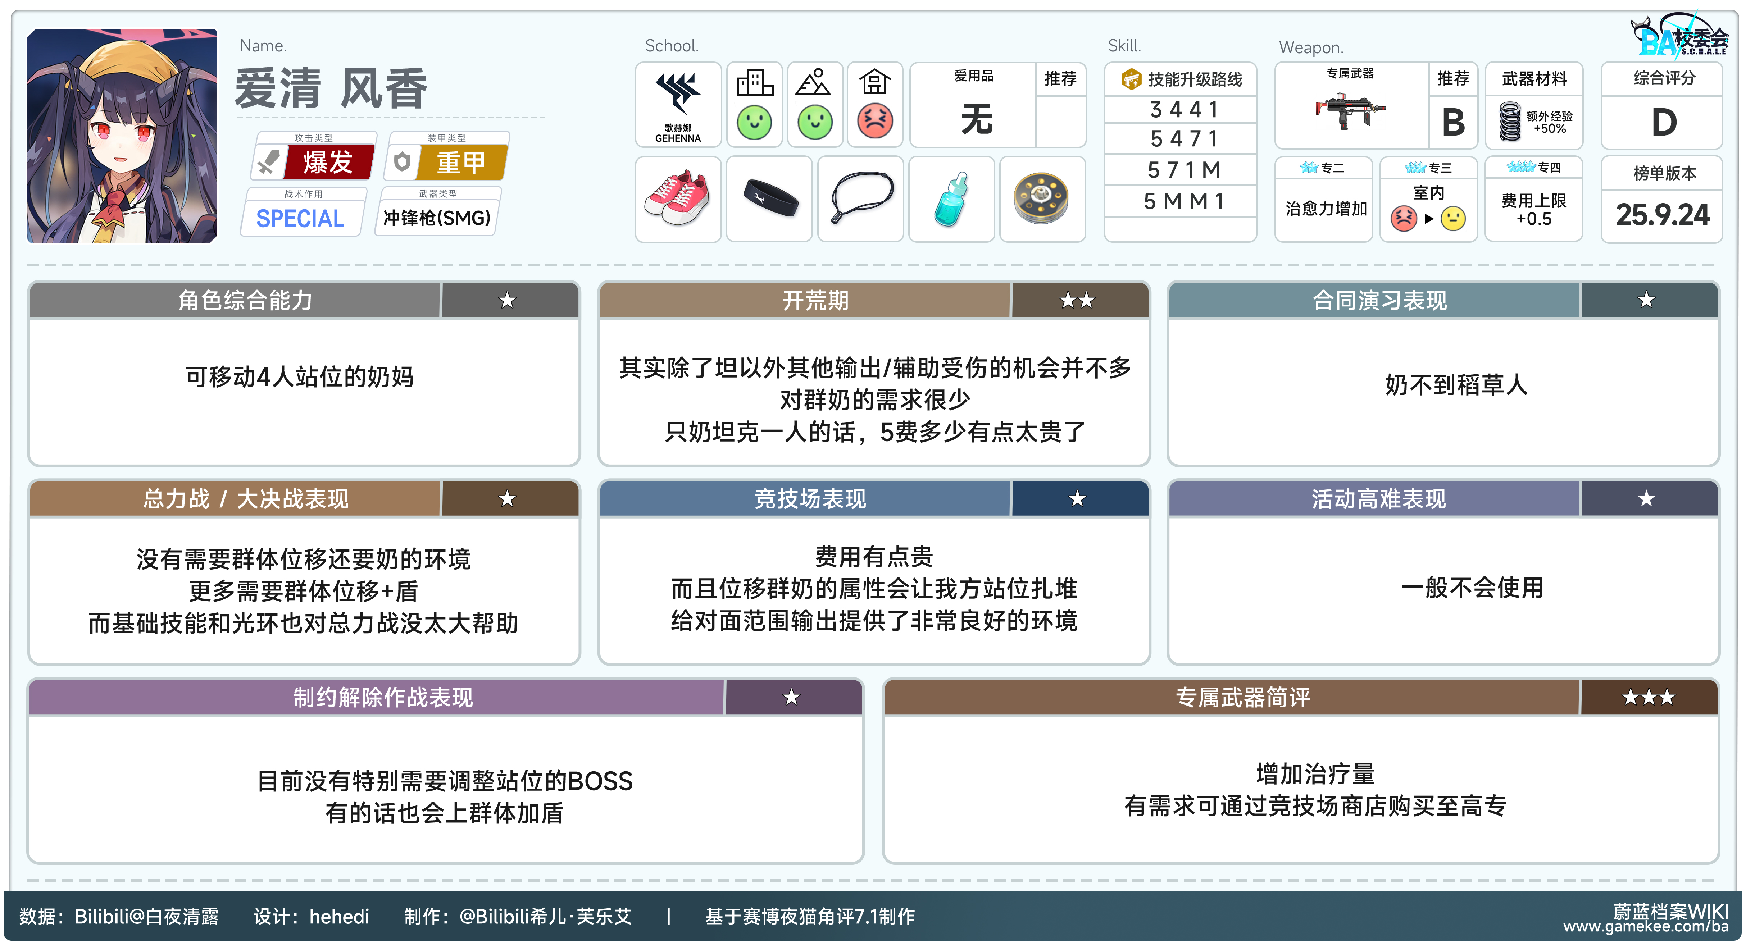Click the 重甲 armor type badge
Viewport: 1746px width, 945px height.
[461, 163]
